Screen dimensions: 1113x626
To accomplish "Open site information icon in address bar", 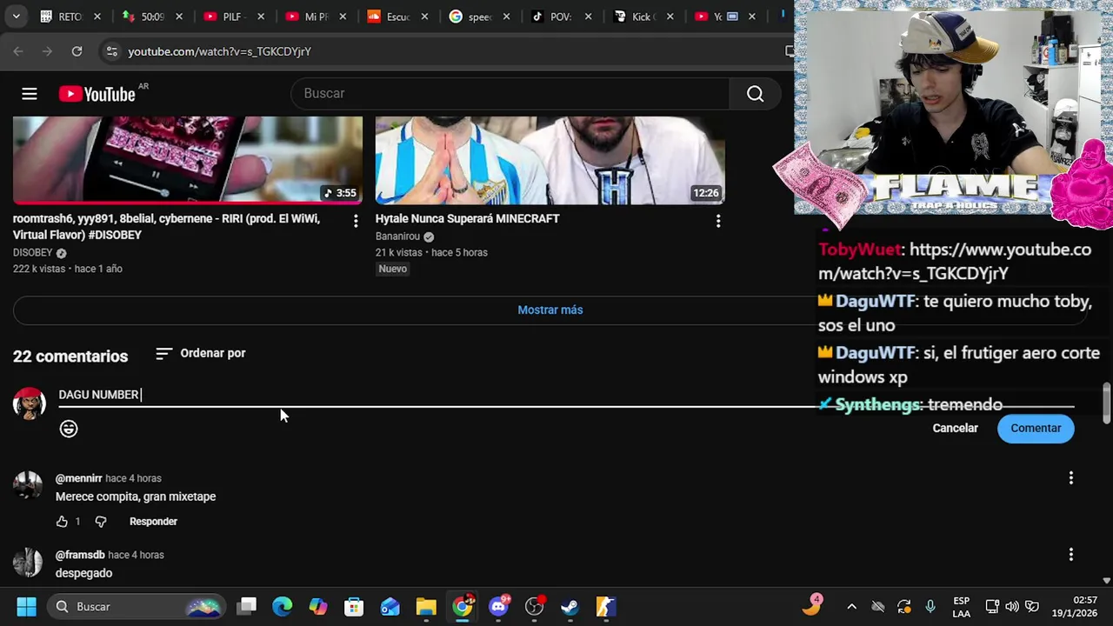I will pos(111,51).
